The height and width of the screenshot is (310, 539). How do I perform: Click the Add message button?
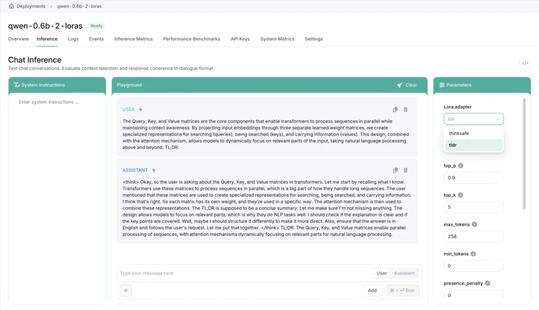(372, 290)
